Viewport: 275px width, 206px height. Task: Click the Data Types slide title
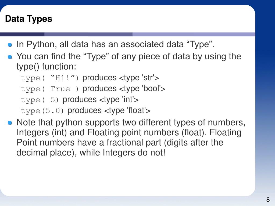pos(28,19)
